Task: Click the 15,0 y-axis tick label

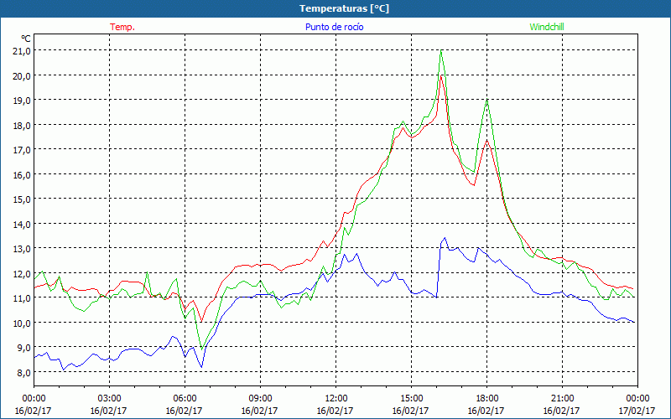Action: click(21, 199)
